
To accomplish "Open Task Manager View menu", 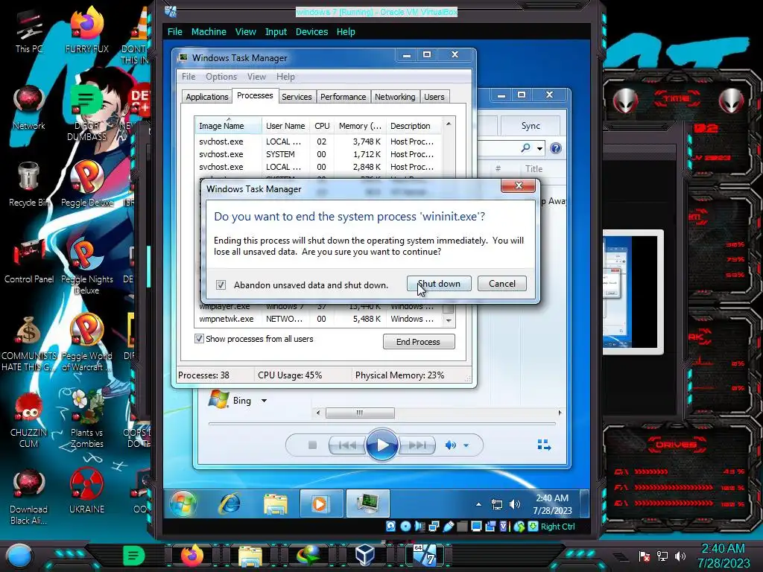I will coord(256,77).
